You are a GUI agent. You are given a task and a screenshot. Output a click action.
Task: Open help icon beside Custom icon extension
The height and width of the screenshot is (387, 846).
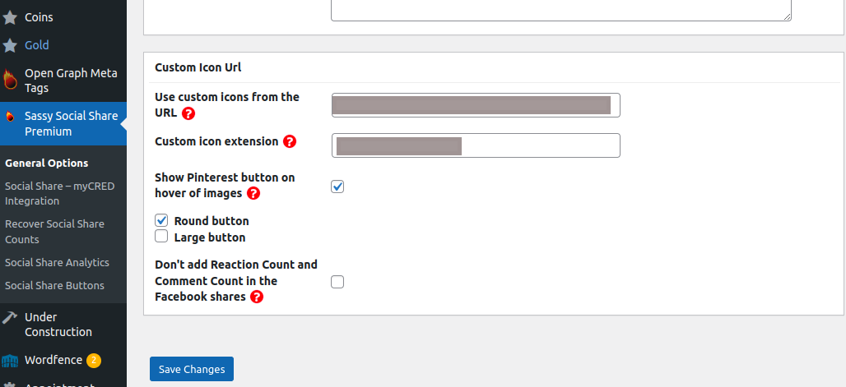tap(290, 142)
